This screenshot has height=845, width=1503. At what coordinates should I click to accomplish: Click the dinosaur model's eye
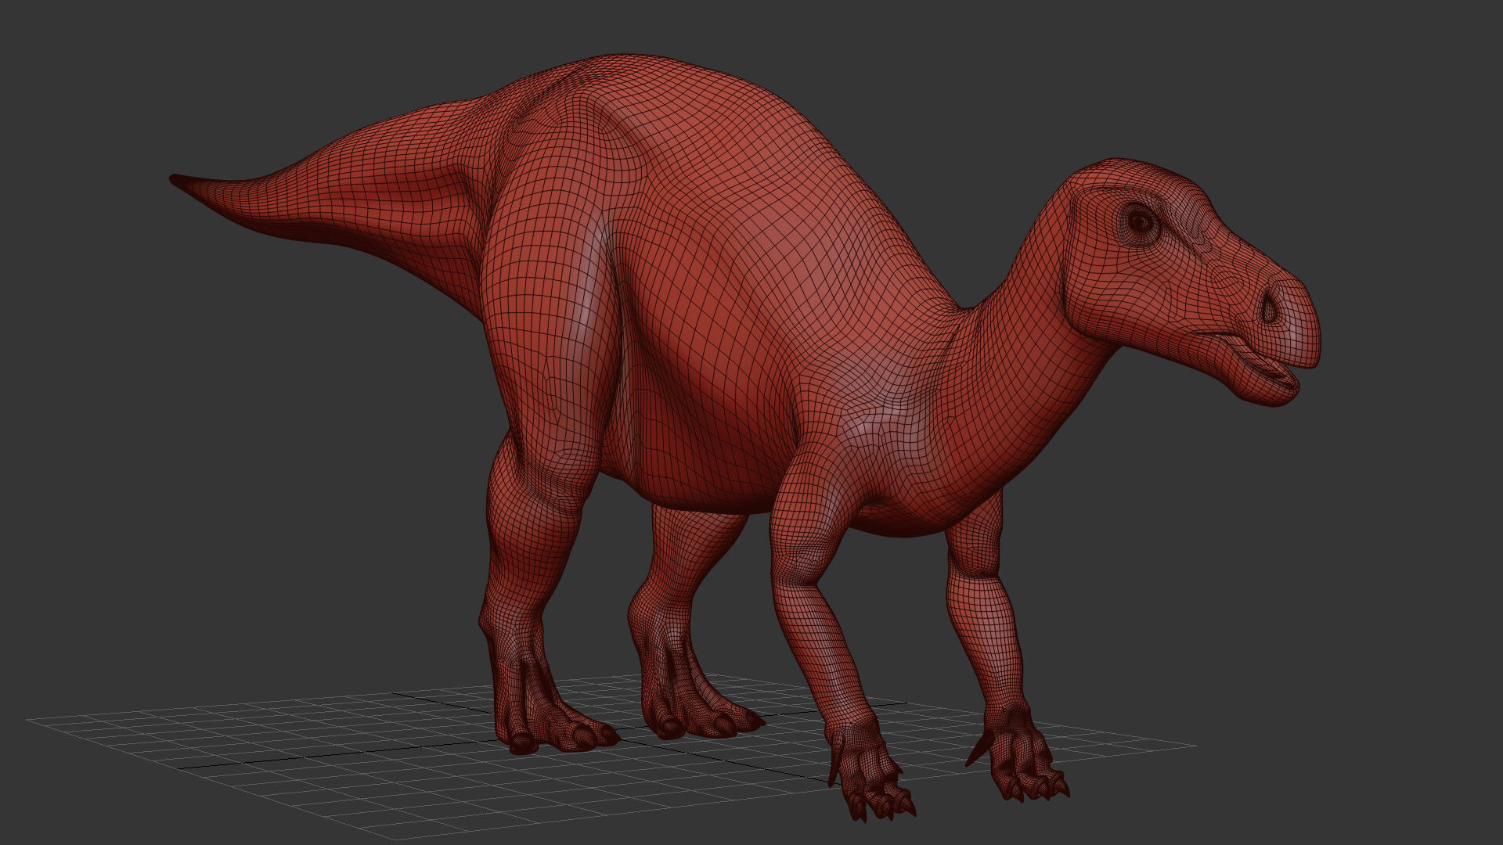(1142, 225)
